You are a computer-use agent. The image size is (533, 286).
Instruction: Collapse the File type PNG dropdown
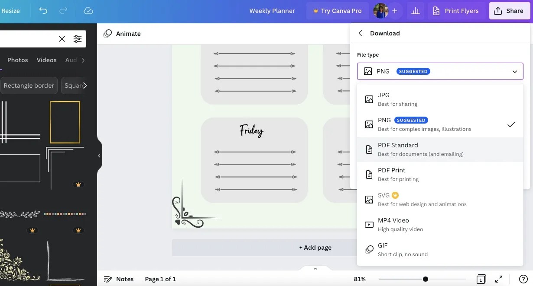pos(440,71)
